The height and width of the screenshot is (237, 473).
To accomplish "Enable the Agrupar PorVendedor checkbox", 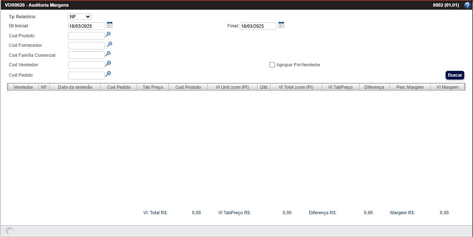I will pos(272,65).
